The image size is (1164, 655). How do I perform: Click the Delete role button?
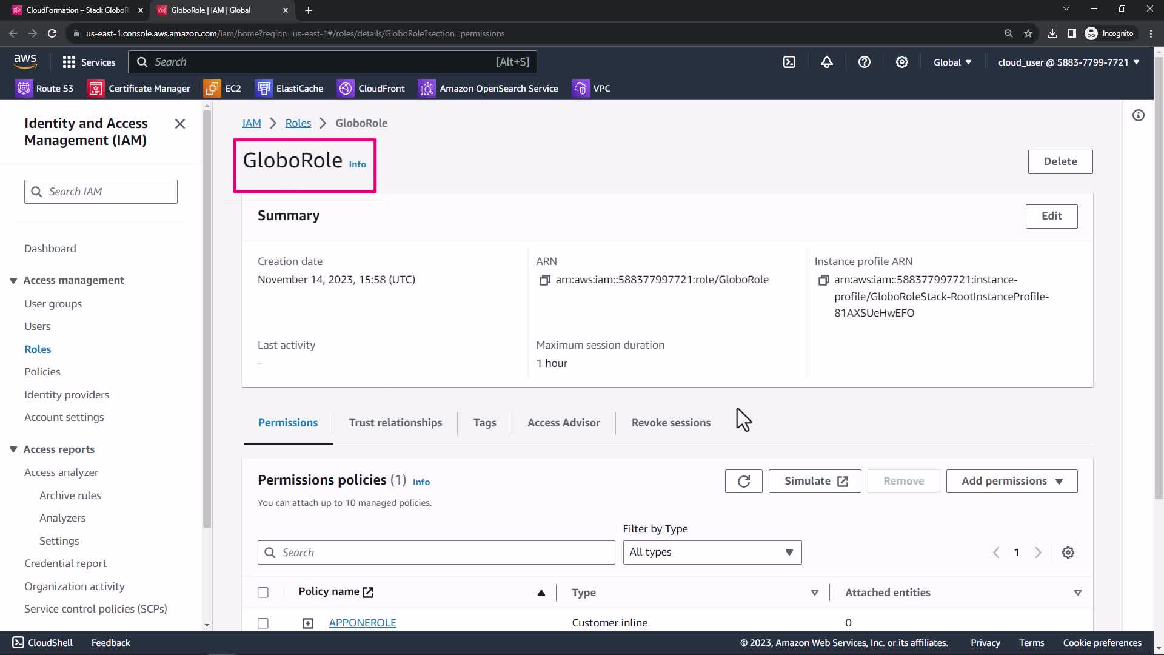coord(1060,161)
